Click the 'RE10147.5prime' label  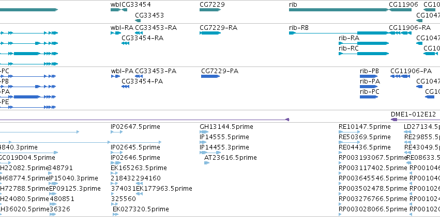click(x=365, y=127)
